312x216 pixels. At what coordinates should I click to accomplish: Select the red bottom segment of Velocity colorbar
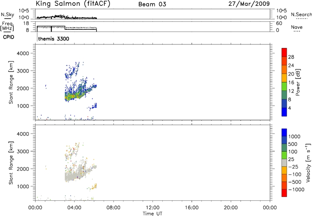coord(284,193)
